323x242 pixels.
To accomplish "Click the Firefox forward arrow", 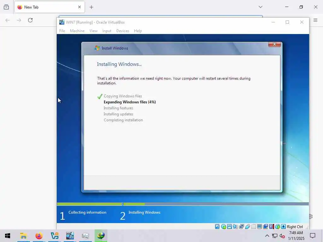I will (19, 20).
